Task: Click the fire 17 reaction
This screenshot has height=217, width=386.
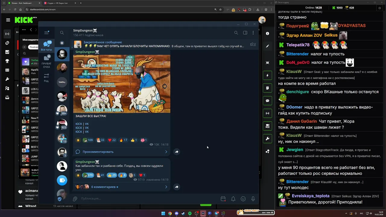Action: click(123, 140)
